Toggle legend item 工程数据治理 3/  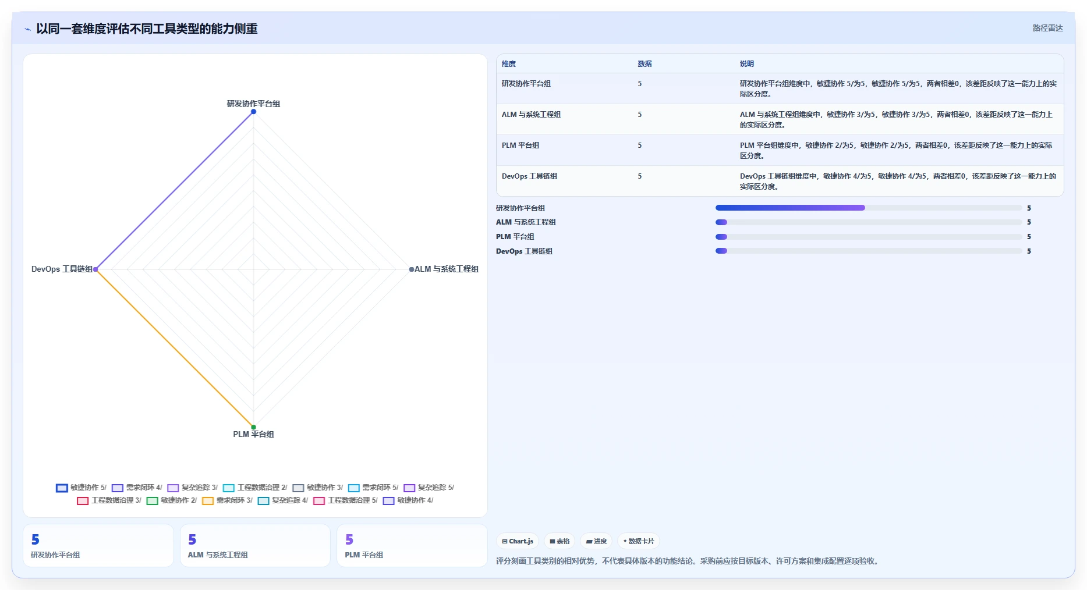point(109,500)
